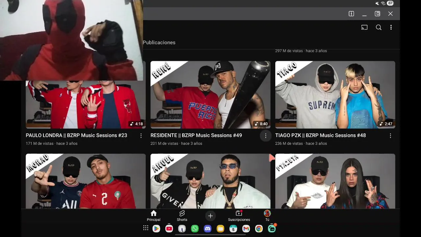Viewport: 421px width, 237px height.
Task: Click title 'PAULO LONDRA || BZRP Music Sessions #23'
Action: coord(77,135)
